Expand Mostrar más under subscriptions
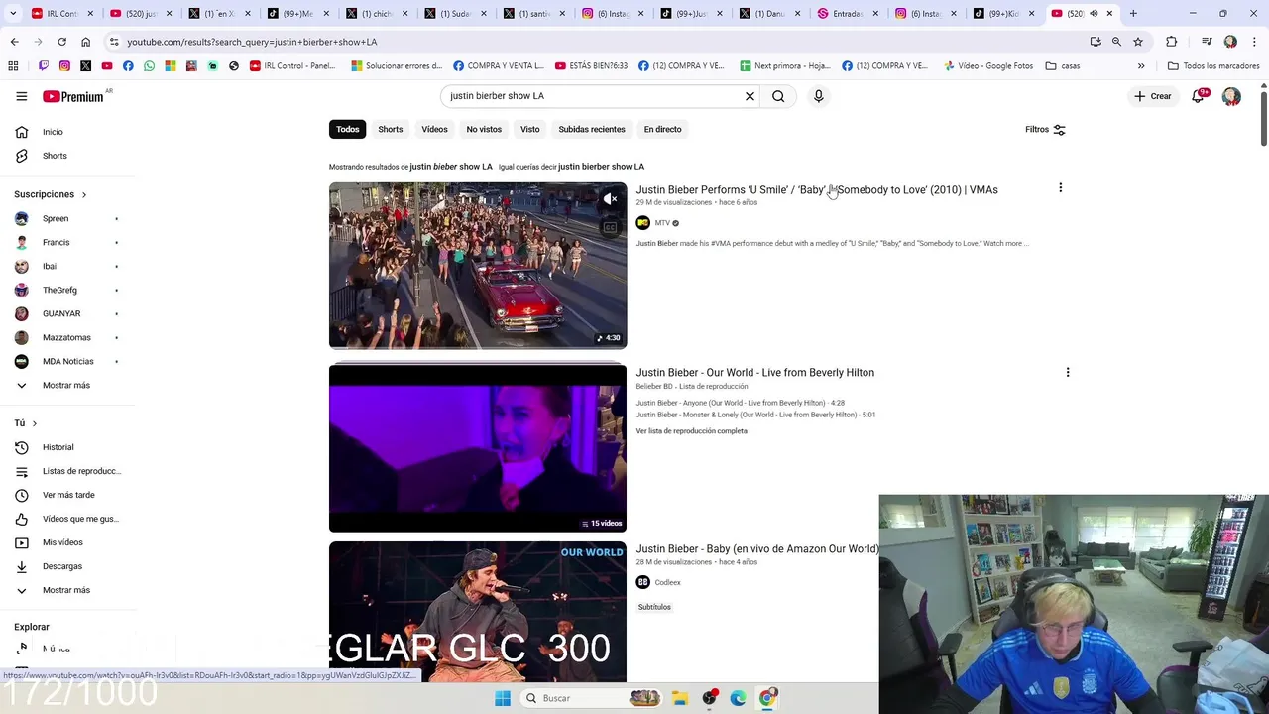 point(67,385)
